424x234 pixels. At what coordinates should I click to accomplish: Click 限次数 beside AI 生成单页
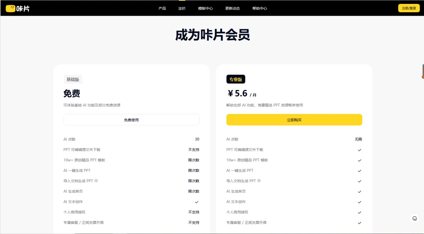click(194, 191)
